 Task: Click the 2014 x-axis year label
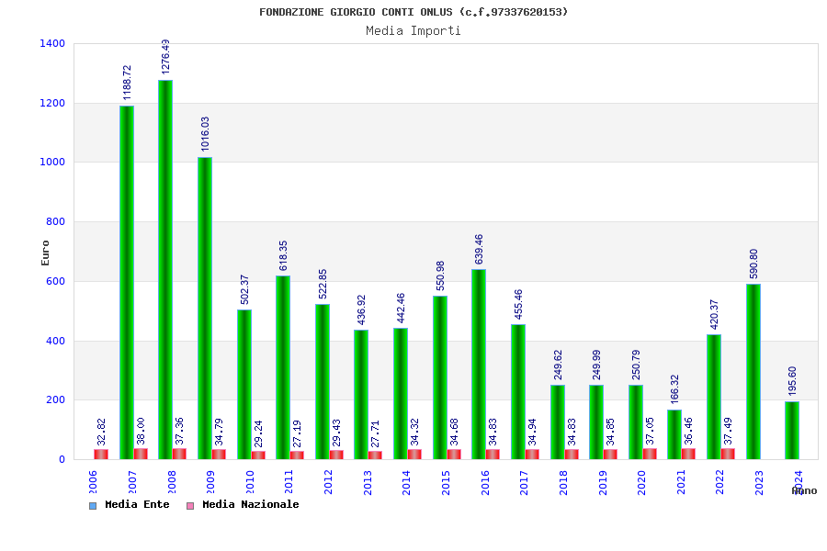406,482
